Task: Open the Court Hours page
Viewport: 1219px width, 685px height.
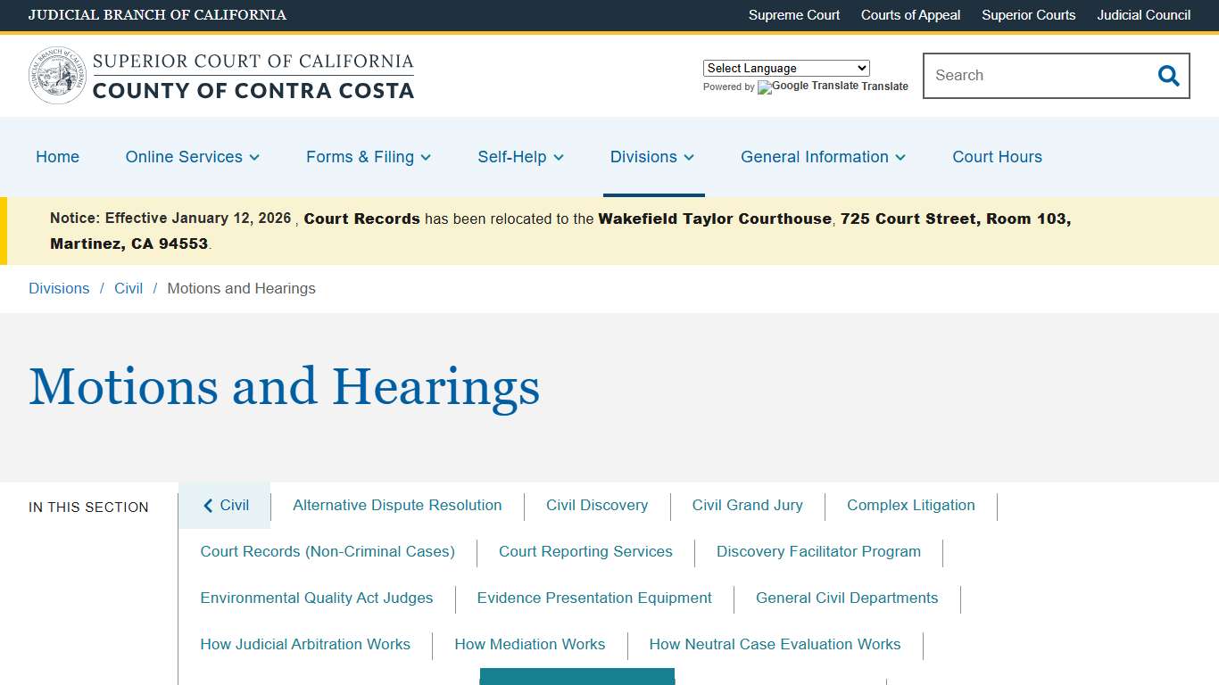Action: click(x=997, y=157)
